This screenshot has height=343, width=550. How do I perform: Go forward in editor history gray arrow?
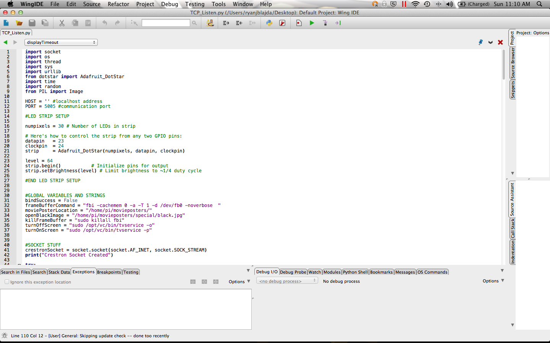pyautogui.click(x=15, y=42)
